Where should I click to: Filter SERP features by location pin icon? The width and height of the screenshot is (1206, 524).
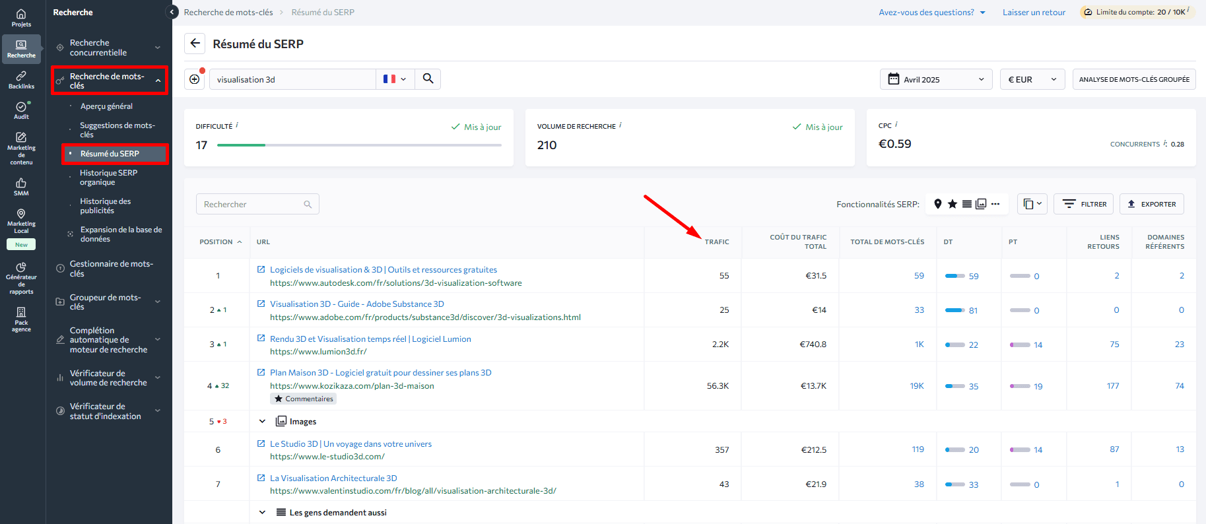tap(937, 204)
